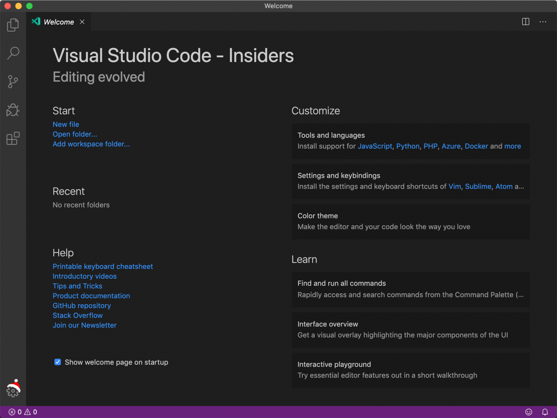Open the Introductory videos link
This screenshot has width=557, height=418.
pyautogui.click(x=85, y=276)
